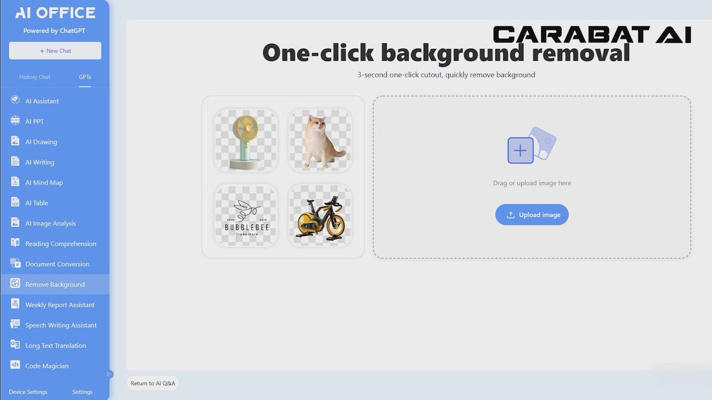Choose the yellow bicycle sample image

click(x=320, y=216)
